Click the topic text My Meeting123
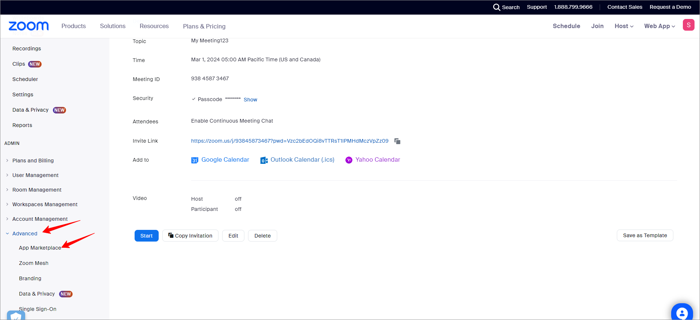The image size is (700, 320). (210, 41)
